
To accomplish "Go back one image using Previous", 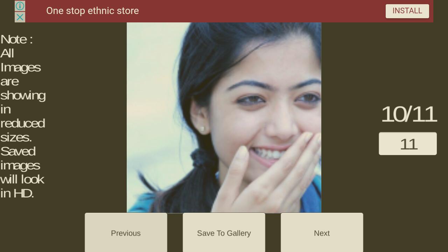I will pyautogui.click(x=126, y=233).
